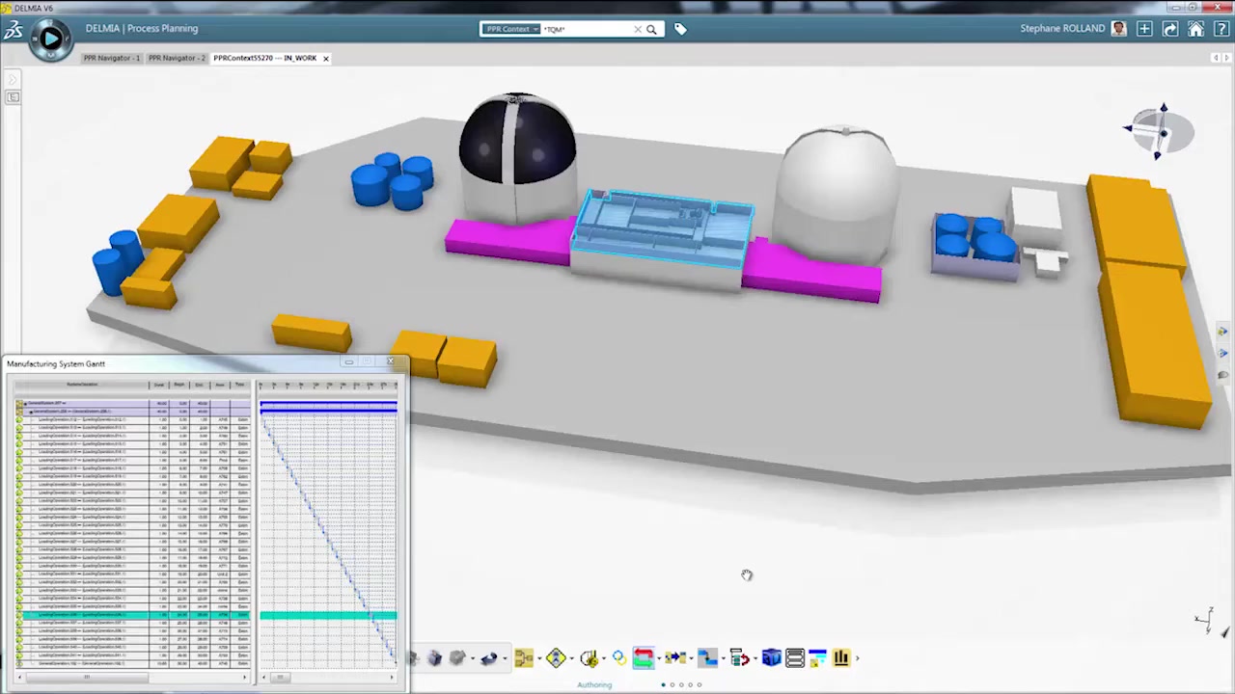This screenshot has width=1235, height=694.
Task: Open the tag icon beside search
Action: [680, 29]
